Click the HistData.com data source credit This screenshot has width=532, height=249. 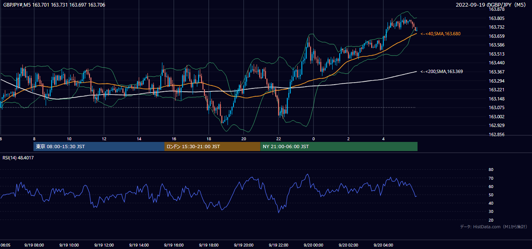tap(493, 227)
